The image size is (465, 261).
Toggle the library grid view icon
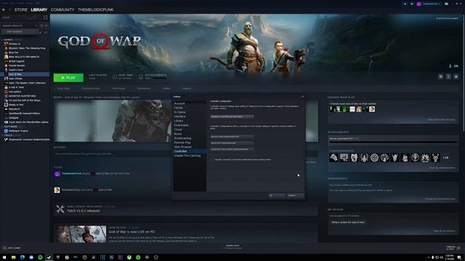click(46, 17)
